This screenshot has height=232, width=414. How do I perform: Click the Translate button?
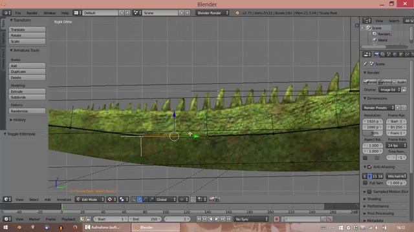[27, 30]
